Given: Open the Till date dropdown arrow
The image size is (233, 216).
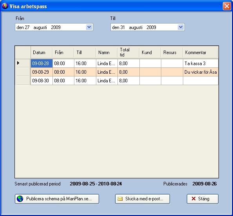Looking at the screenshot, I should pos(181,27).
